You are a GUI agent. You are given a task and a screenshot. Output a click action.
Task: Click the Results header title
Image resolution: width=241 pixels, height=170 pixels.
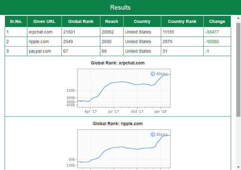[120, 8]
